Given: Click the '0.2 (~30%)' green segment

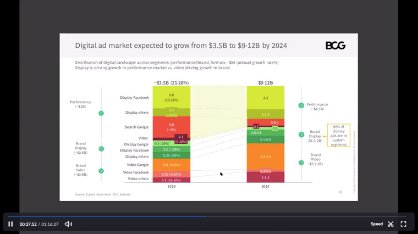Looking at the screenshot, I should (172, 149).
